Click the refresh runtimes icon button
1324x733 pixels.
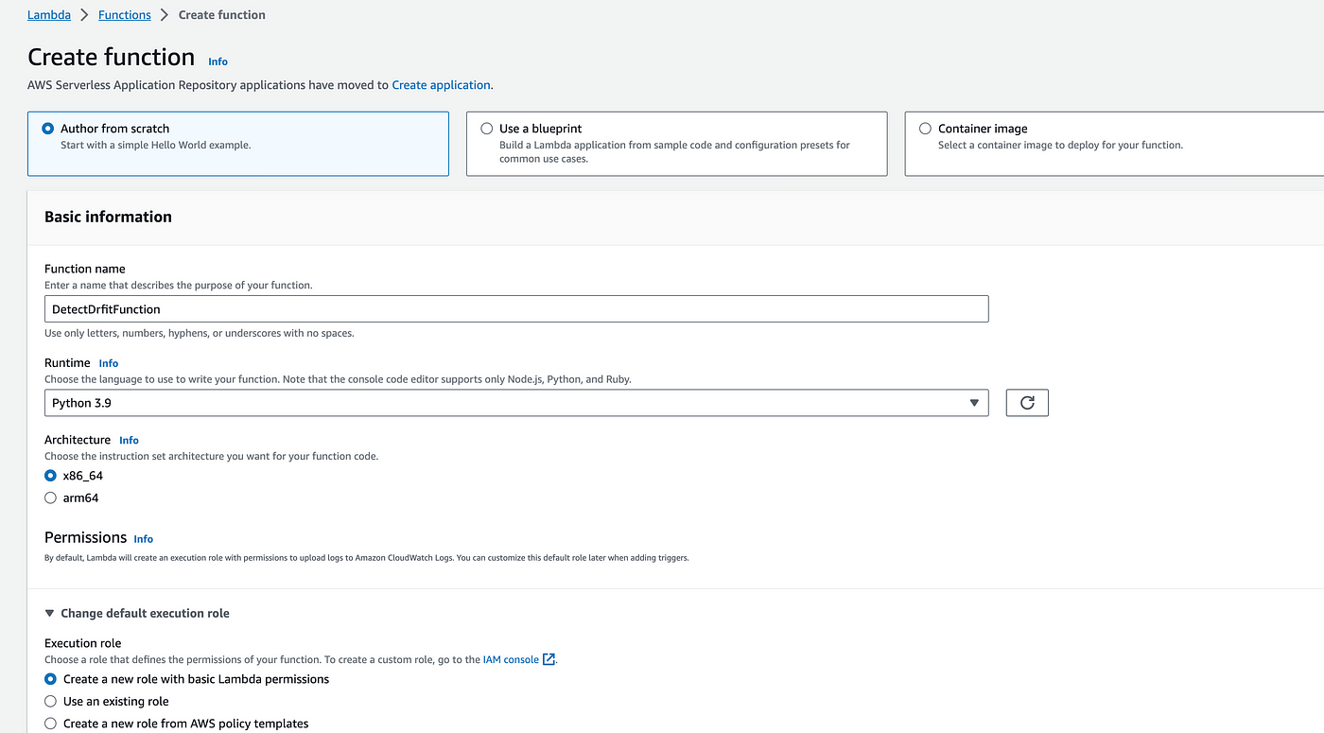point(1027,403)
